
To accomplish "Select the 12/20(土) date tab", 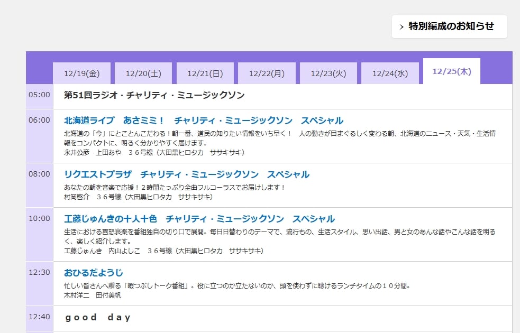I will (143, 73).
